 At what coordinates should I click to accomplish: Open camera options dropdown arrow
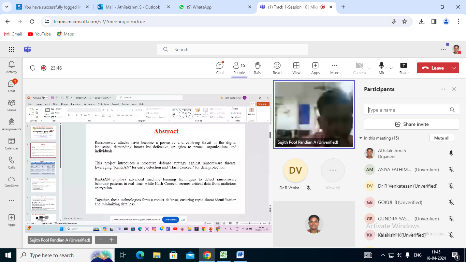coord(369,68)
